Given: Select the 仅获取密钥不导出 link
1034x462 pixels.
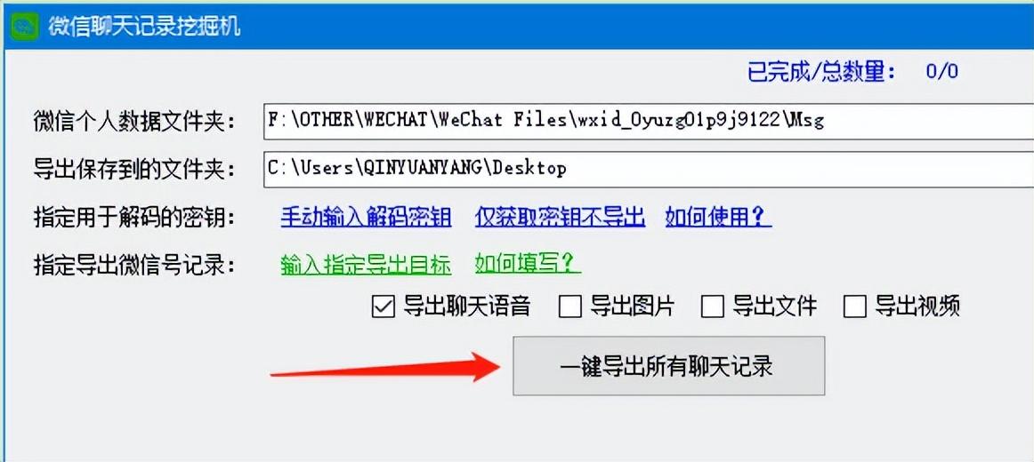Looking at the screenshot, I should click(x=560, y=217).
